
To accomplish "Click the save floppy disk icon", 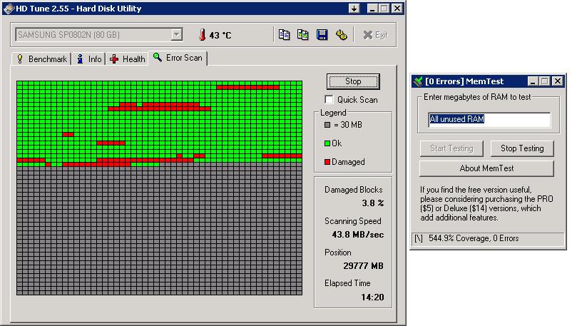I will tap(322, 35).
